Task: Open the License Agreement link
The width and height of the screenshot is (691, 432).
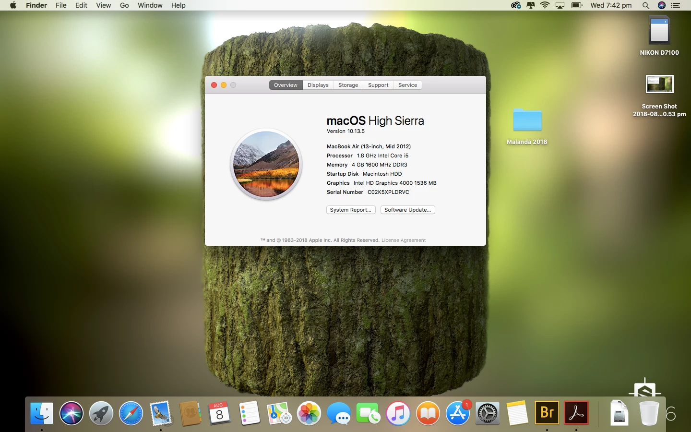Action: 404,240
